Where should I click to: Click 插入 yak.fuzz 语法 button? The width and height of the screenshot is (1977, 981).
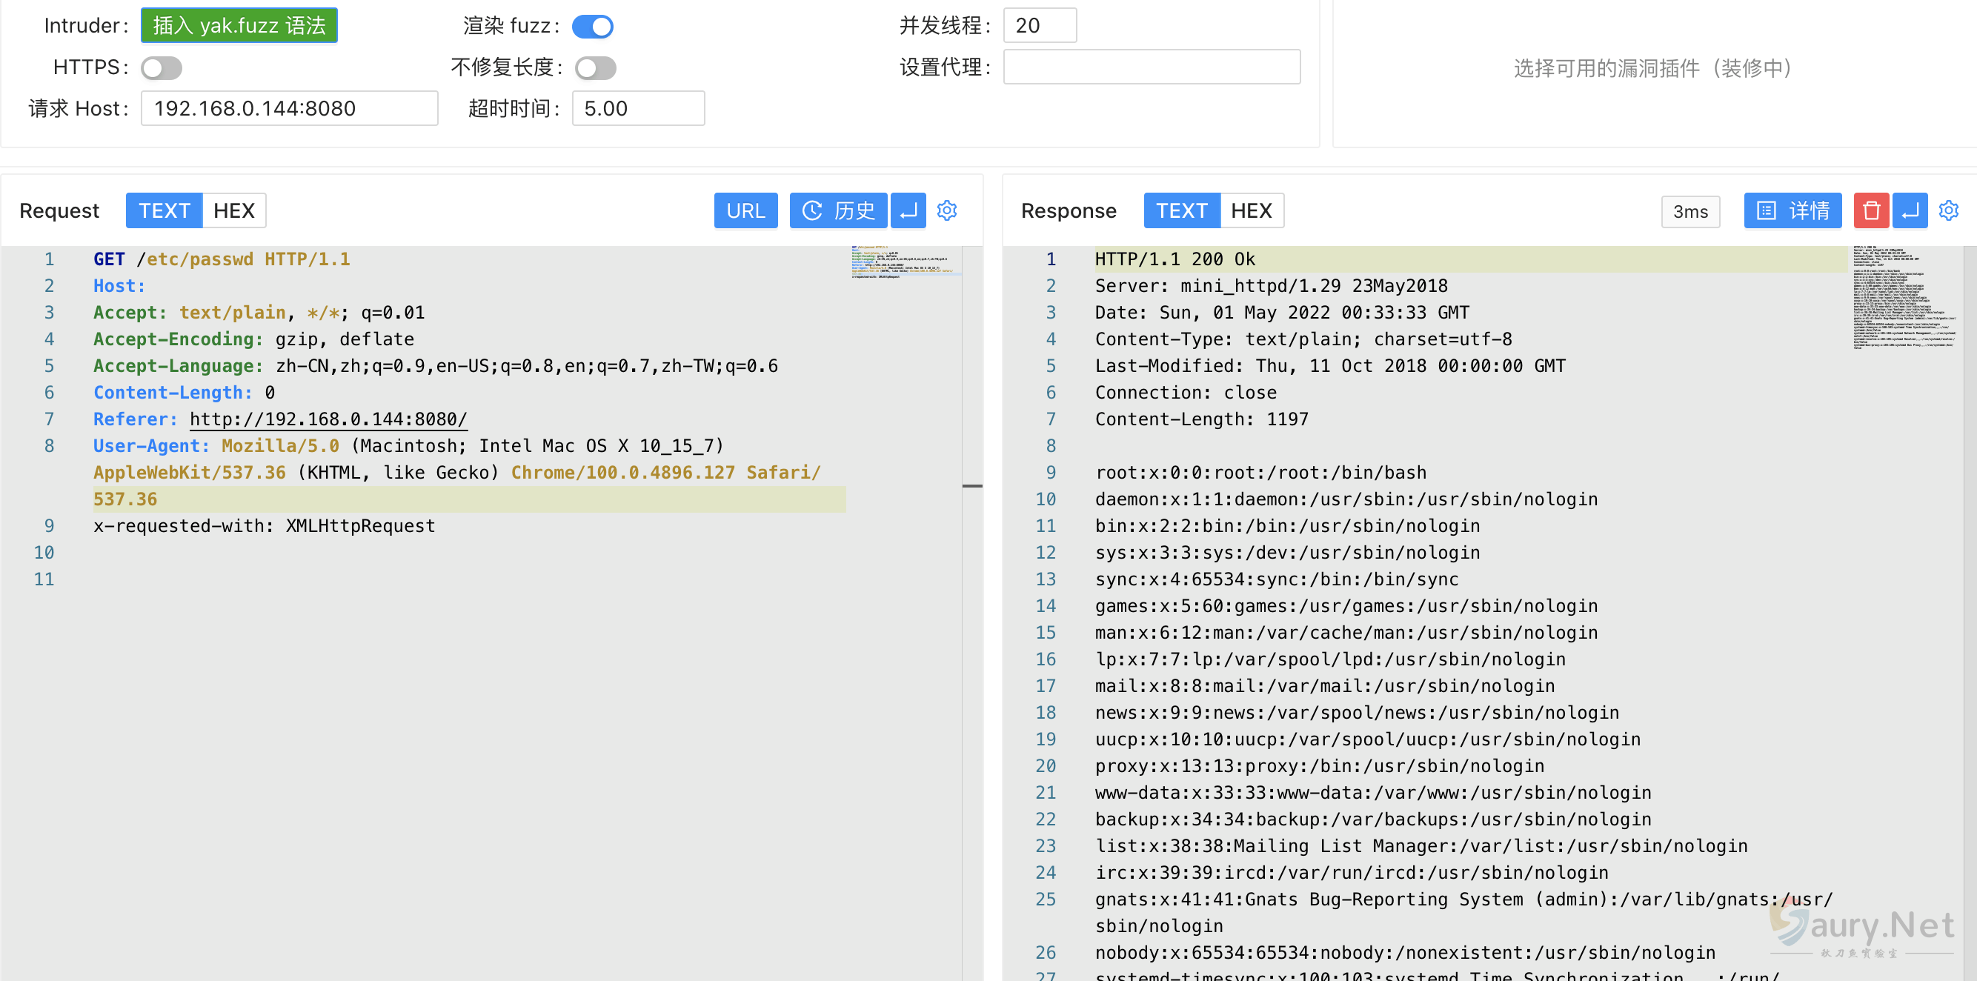tap(239, 26)
